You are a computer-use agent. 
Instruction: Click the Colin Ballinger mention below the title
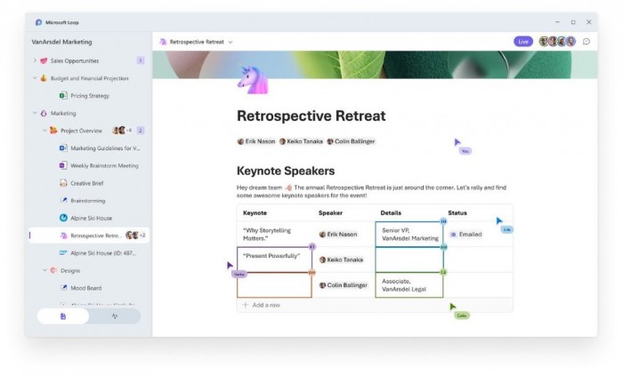click(351, 141)
